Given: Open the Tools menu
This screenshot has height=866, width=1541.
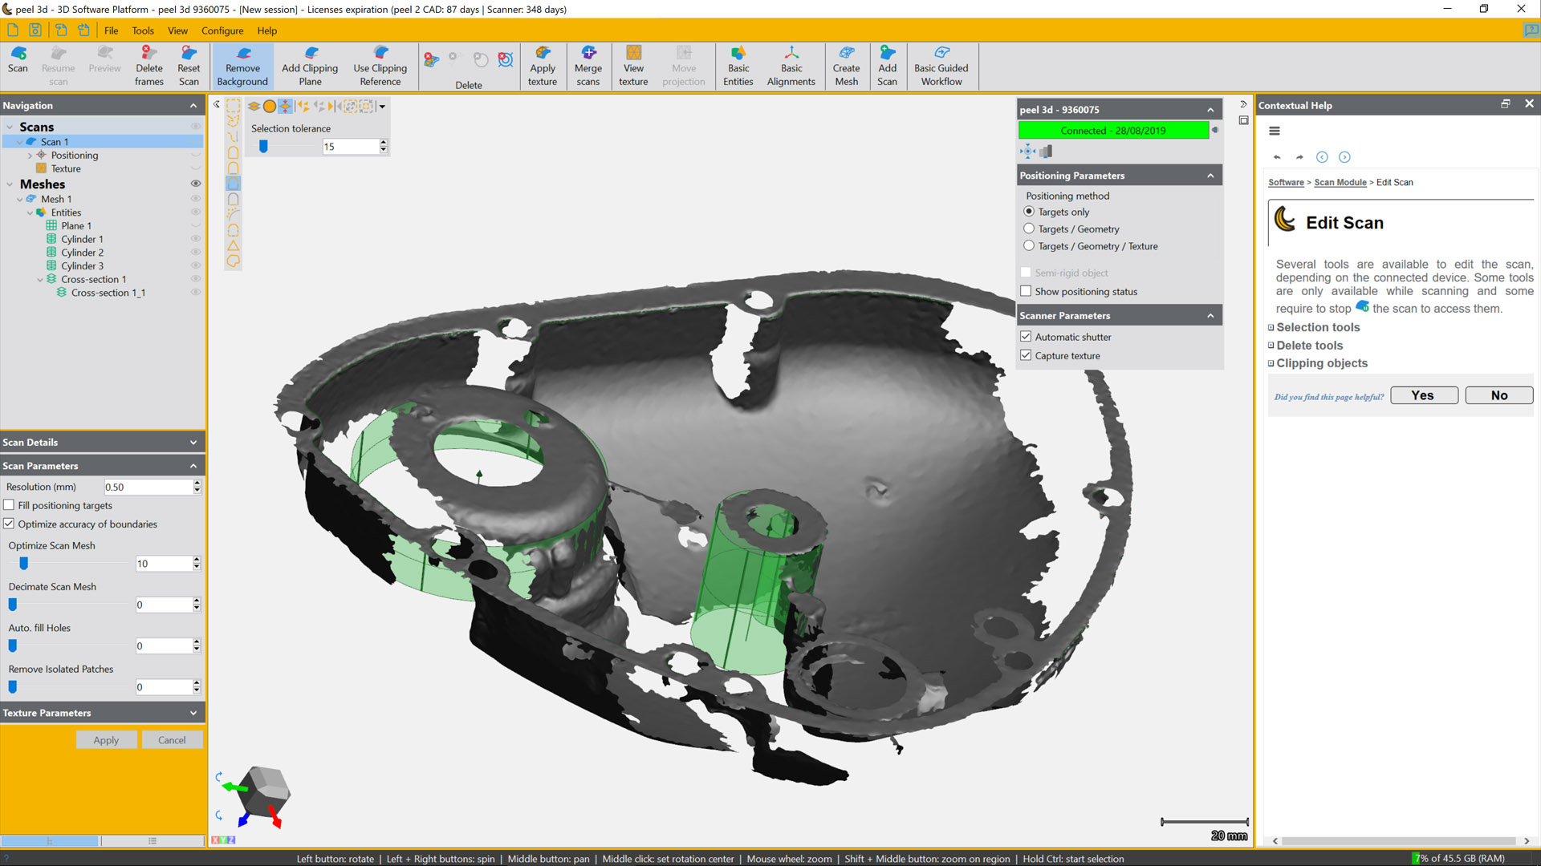Looking at the screenshot, I should click(x=143, y=30).
